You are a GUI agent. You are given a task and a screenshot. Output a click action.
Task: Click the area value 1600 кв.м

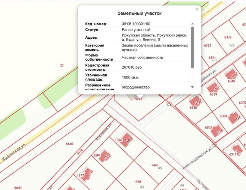tap(130, 77)
